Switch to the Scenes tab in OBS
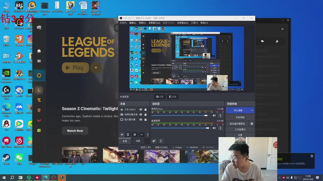 click(138, 141)
